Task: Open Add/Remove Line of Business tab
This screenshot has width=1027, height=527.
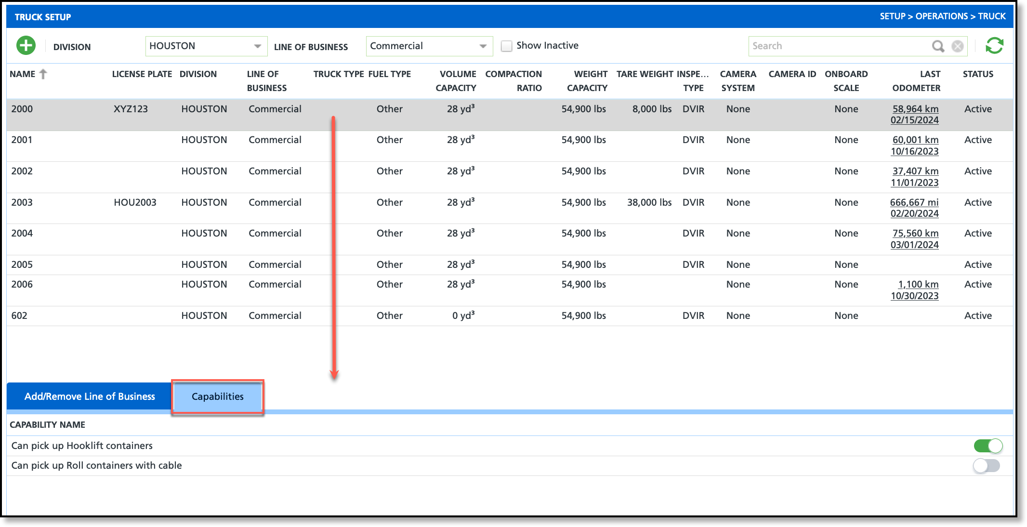Action: [90, 396]
